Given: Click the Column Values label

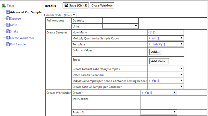Looking at the screenshot, I should point(83,50).
